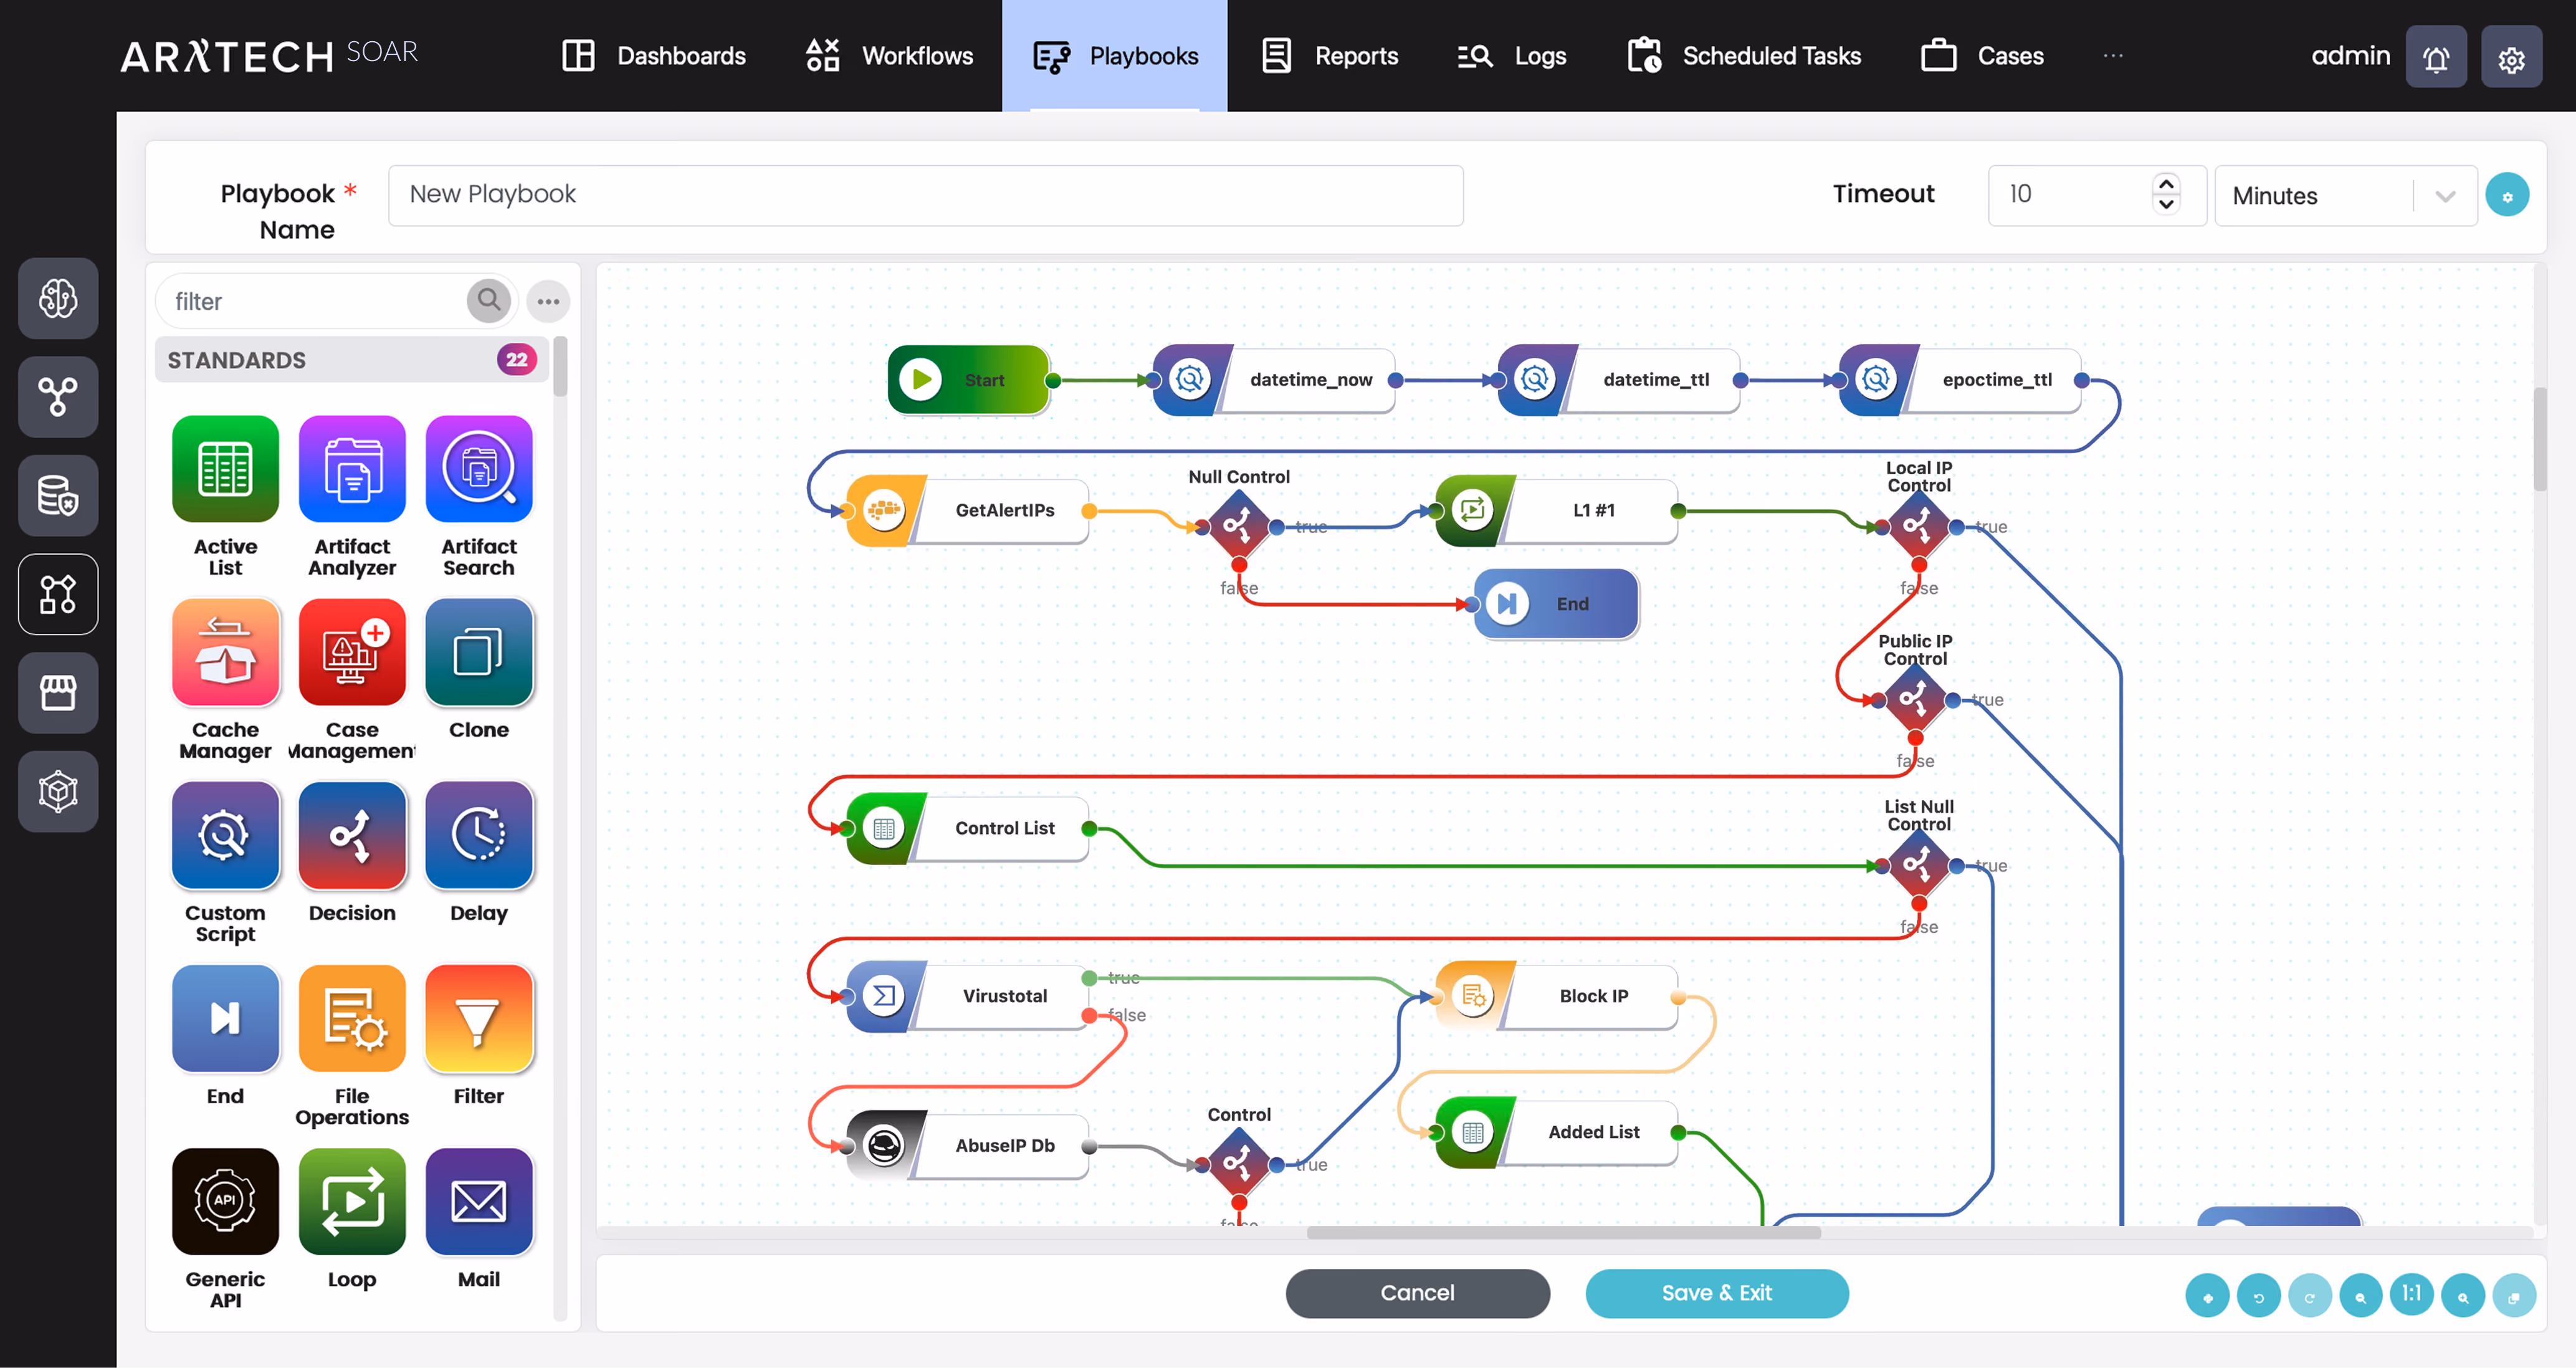
Task: Select the Active List component
Action: point(225,469)
